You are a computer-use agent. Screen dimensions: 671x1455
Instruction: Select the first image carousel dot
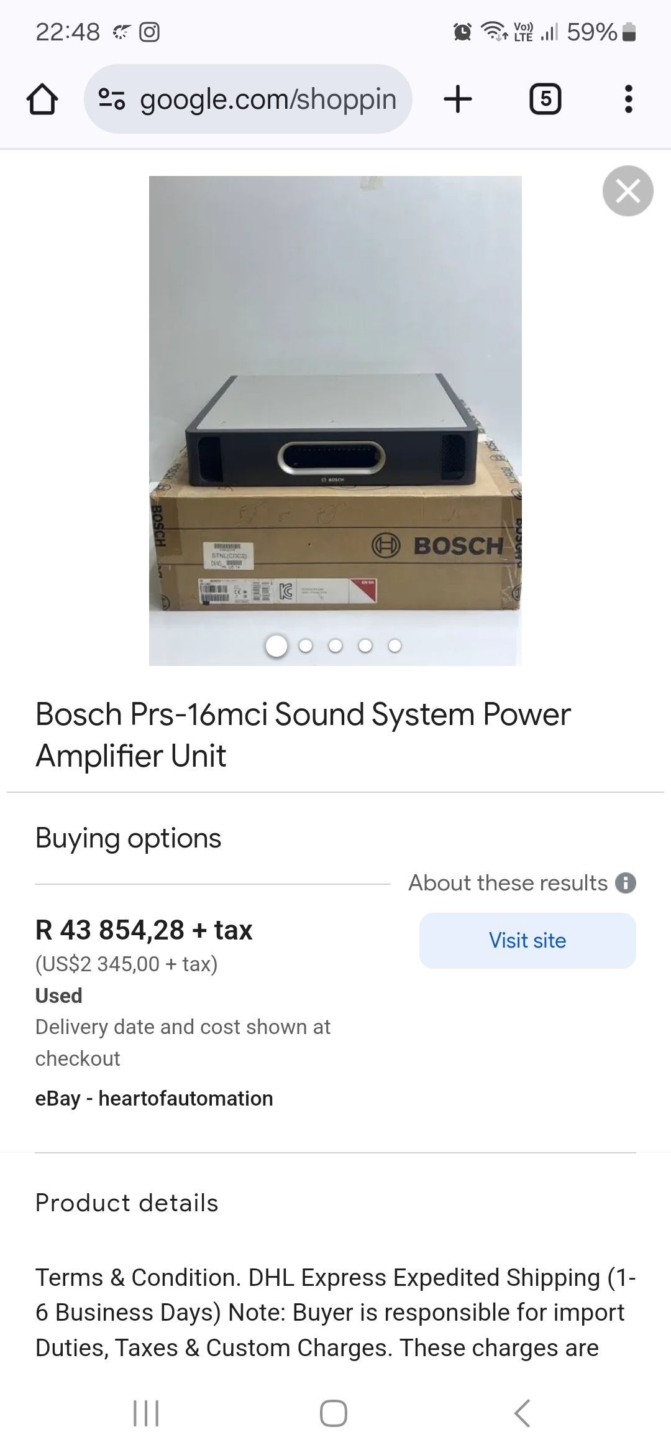[x=276, y=646]
